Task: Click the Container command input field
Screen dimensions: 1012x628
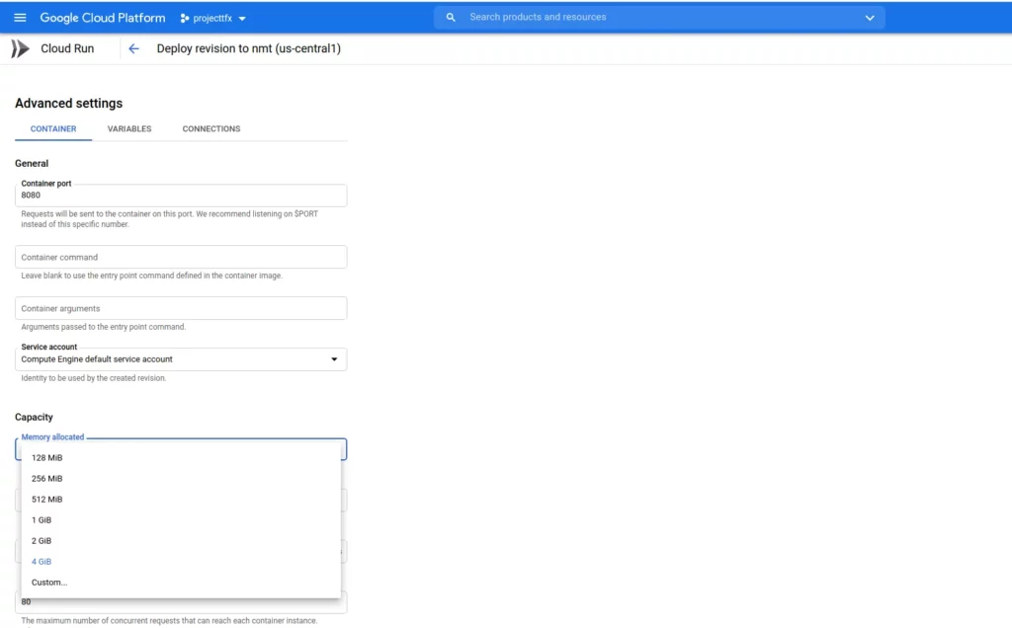Action: [x=181, y=257]
